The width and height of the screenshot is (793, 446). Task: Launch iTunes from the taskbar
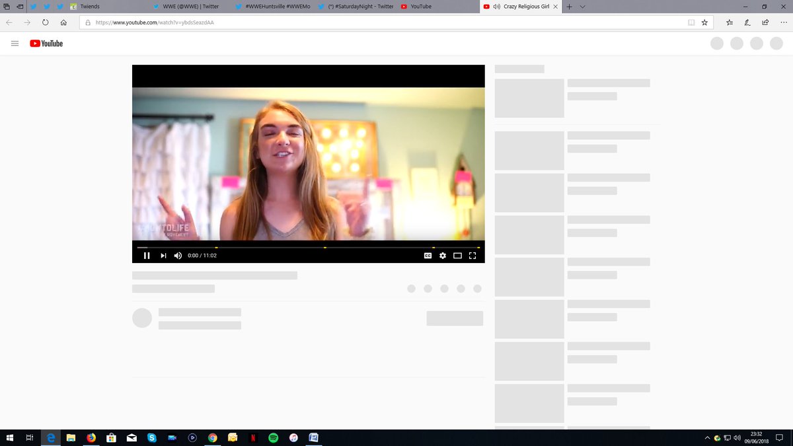click(293, 437)
